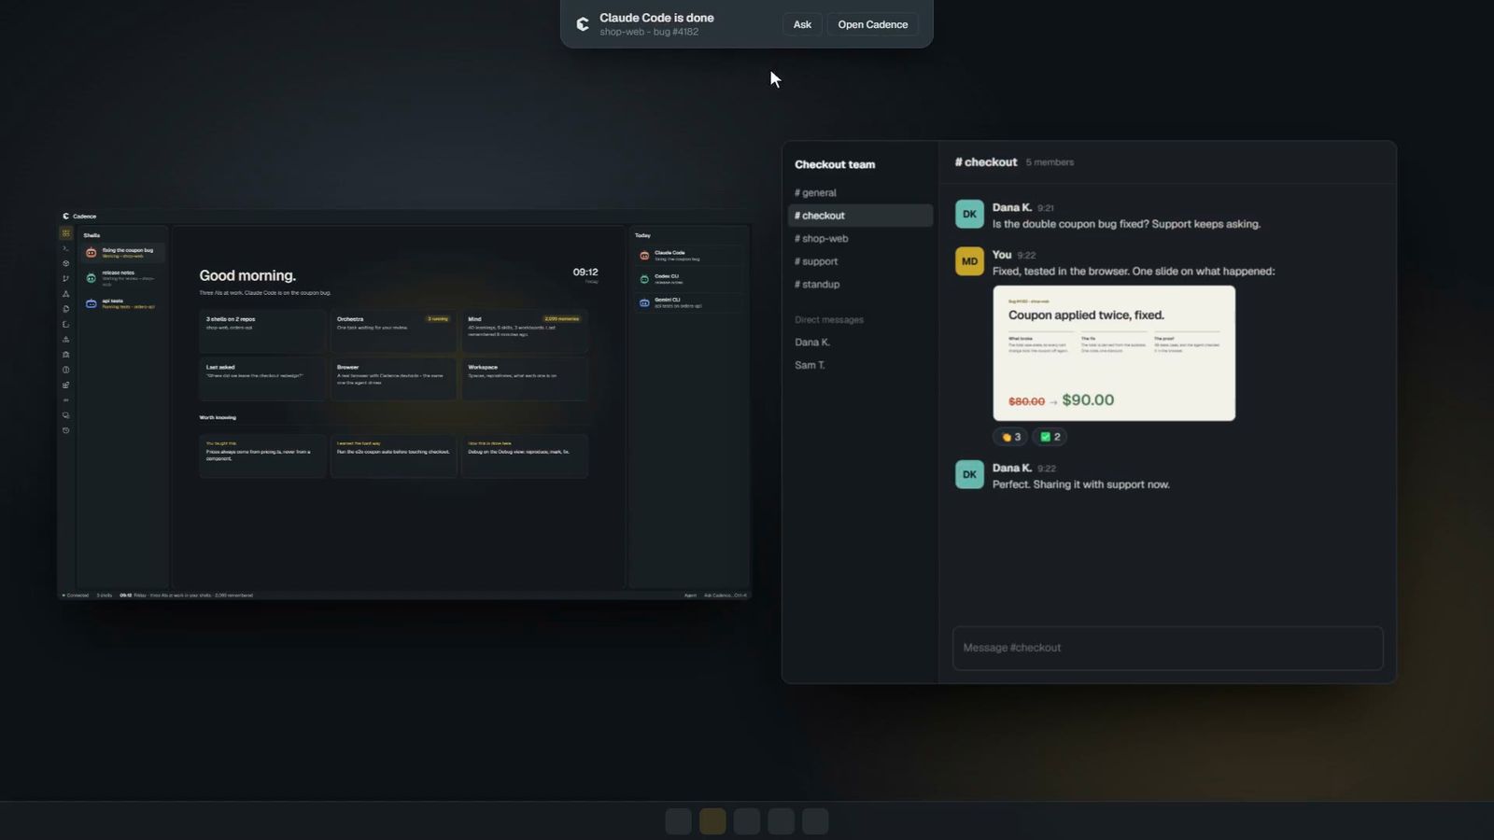Screen dimensions: 1494x840
Task: Open the home grid icon in Cadence sidebar
Action: pyautogui.click(x=65, y=233)
